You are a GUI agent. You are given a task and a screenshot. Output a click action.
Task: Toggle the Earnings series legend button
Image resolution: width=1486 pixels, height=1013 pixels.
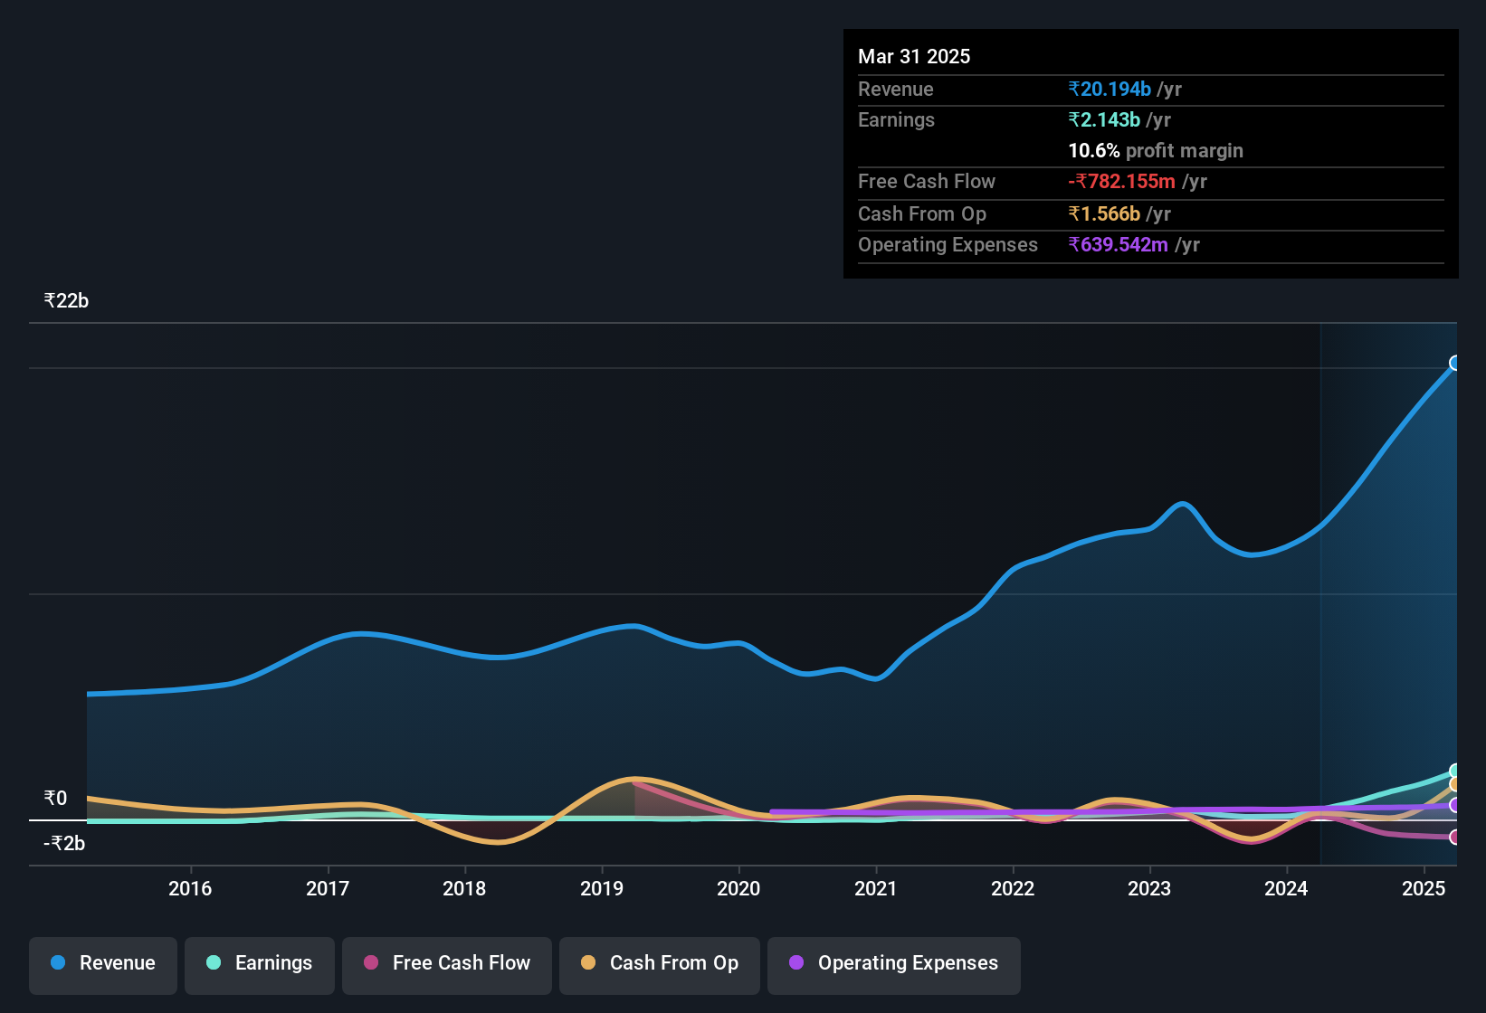260,964
